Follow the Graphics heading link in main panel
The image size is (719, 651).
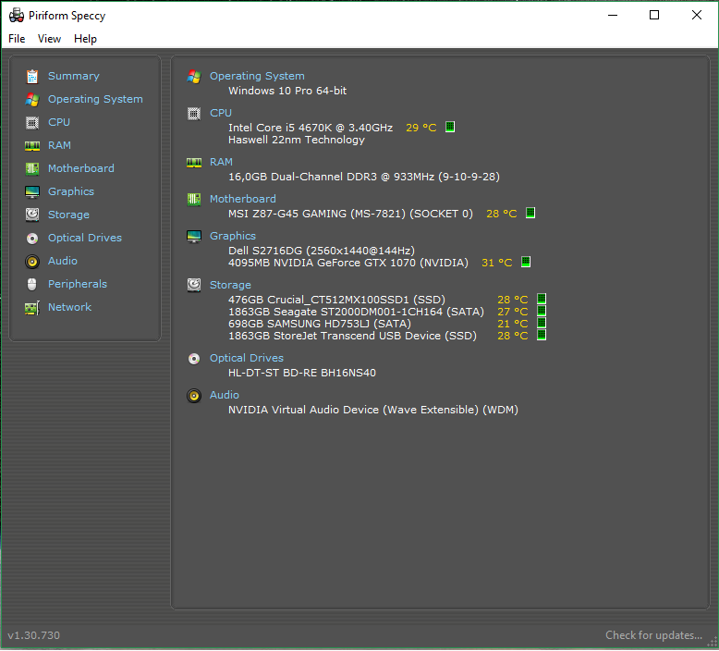click(x=233, y=236)
